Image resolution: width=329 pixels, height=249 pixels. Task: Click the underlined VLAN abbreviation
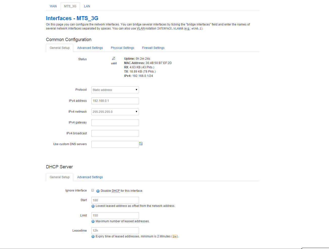[x=141, y=28]
